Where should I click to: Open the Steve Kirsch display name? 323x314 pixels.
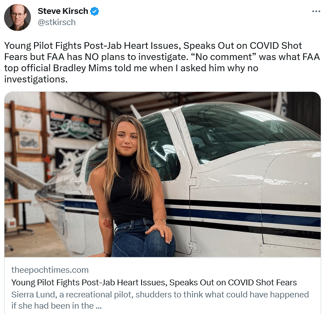(63, 11)
